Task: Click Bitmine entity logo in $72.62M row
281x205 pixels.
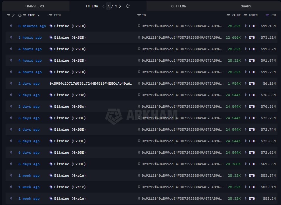Action: click(51, 152)
